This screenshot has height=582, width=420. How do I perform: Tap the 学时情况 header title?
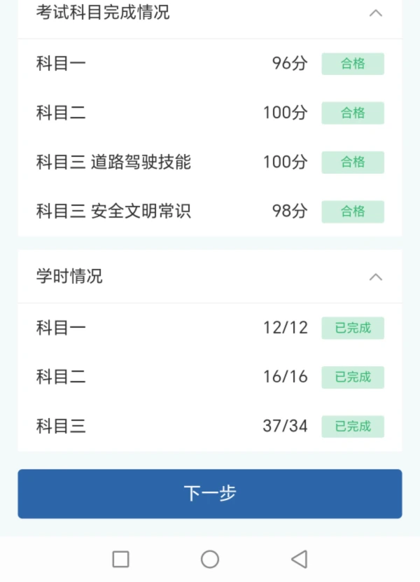click(69, 277)
